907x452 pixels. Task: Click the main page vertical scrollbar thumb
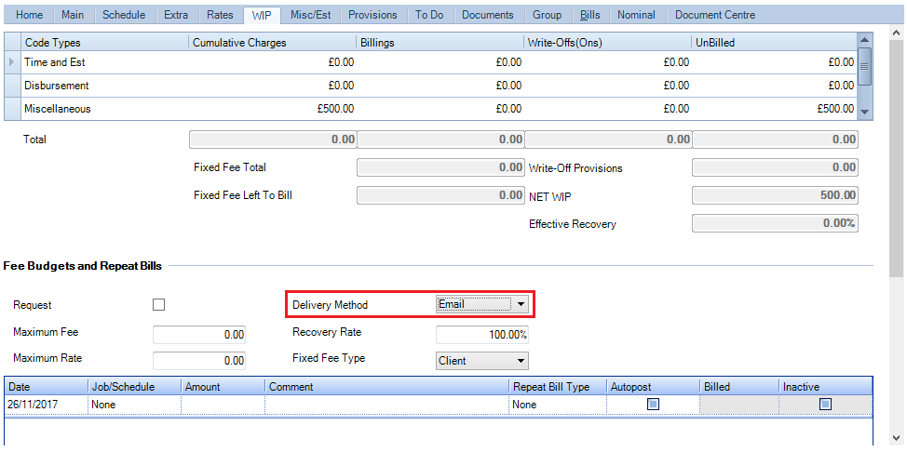[x=898, y=159]
